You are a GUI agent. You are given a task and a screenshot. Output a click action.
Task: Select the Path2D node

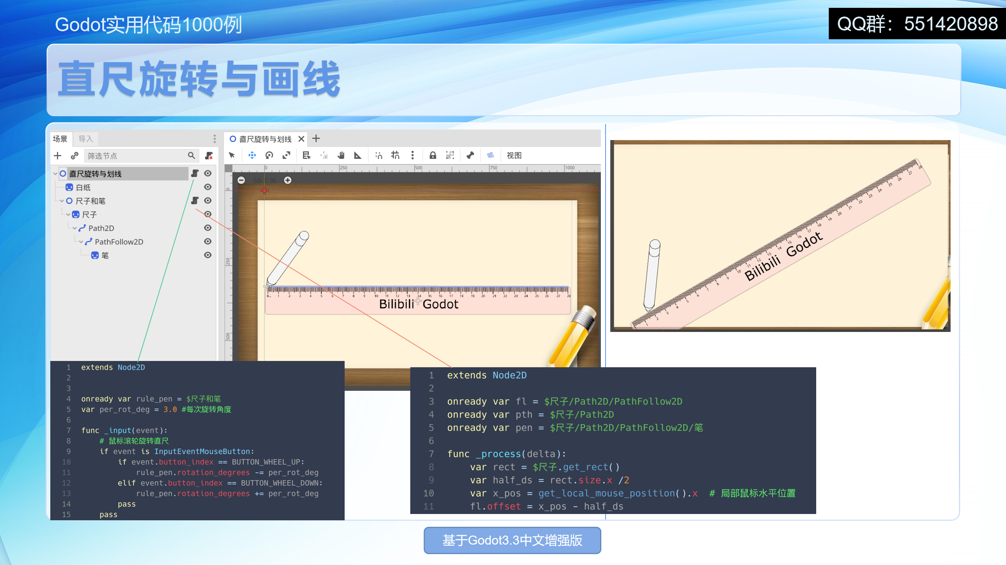(x=101, y=228)
